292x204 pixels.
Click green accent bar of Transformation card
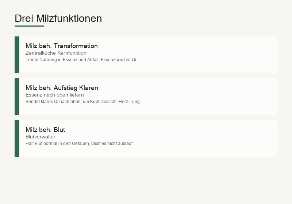(x=17, y=55)
